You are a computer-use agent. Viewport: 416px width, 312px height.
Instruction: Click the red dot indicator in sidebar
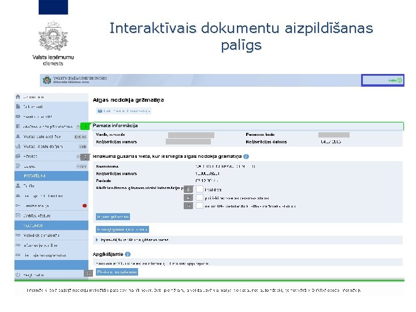tap(84, 206)
